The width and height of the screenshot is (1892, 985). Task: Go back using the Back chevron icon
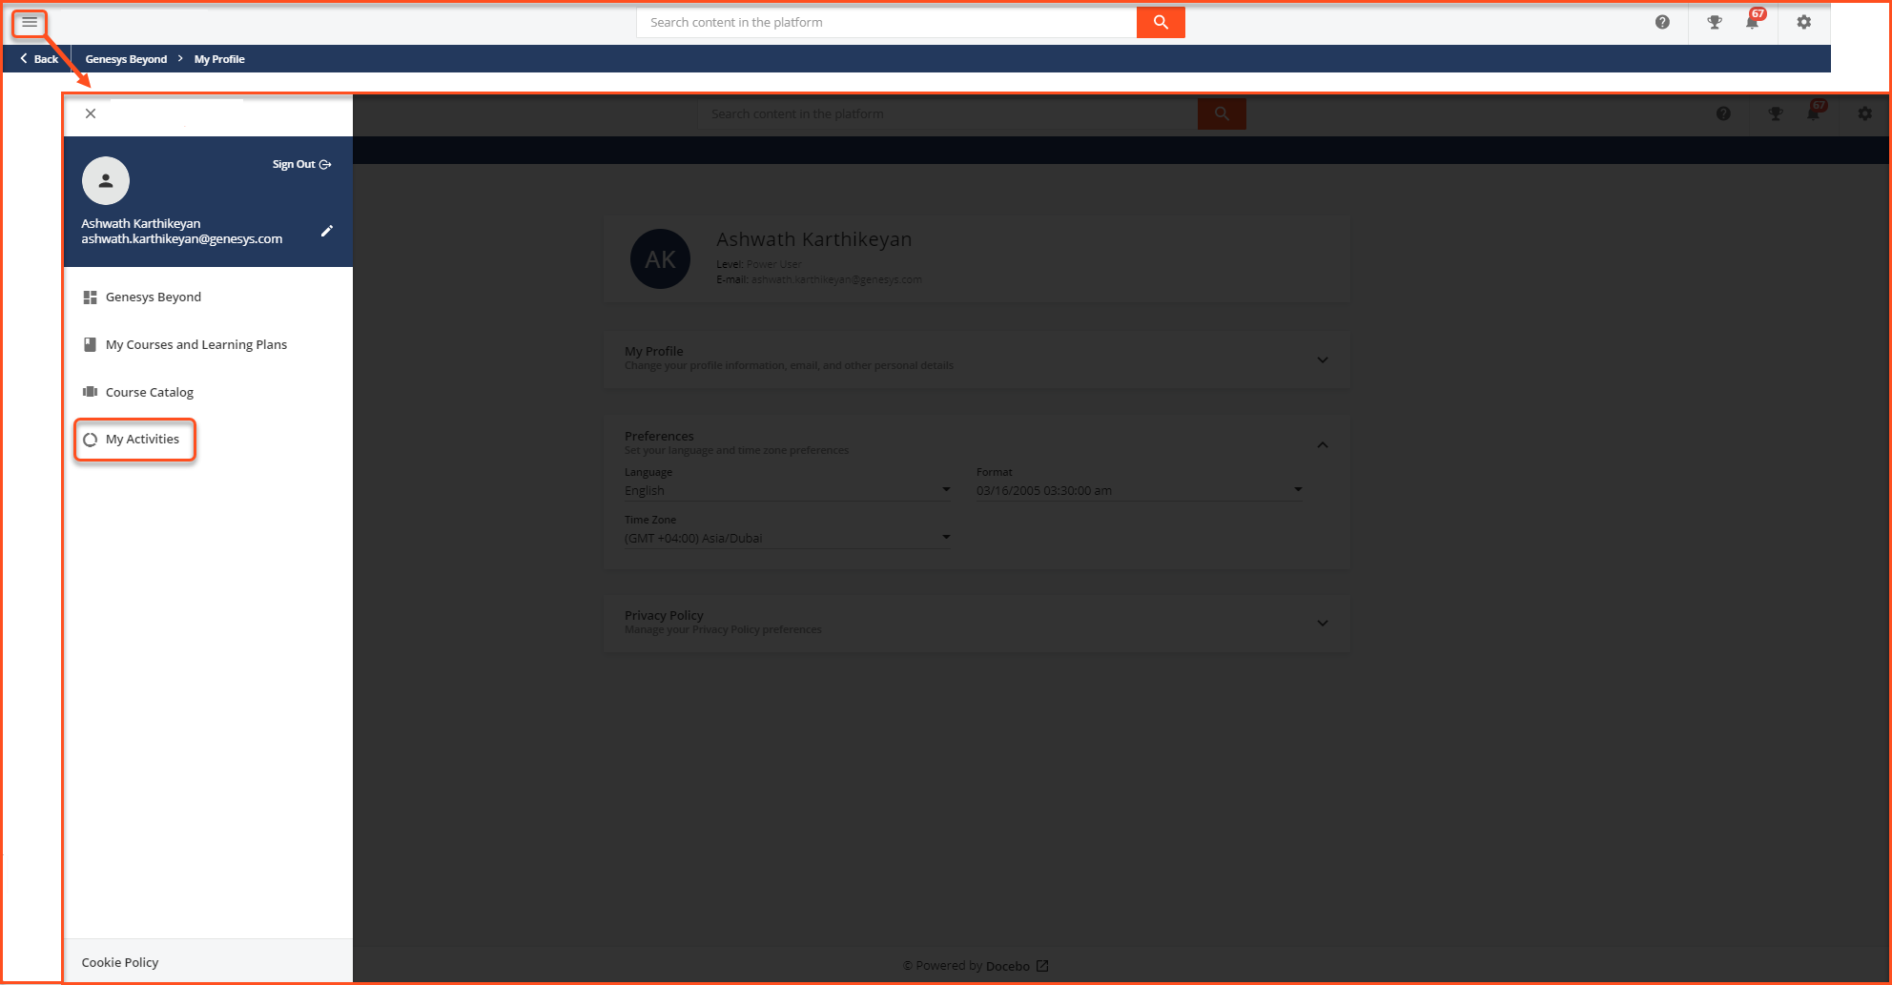click(24, 58)
